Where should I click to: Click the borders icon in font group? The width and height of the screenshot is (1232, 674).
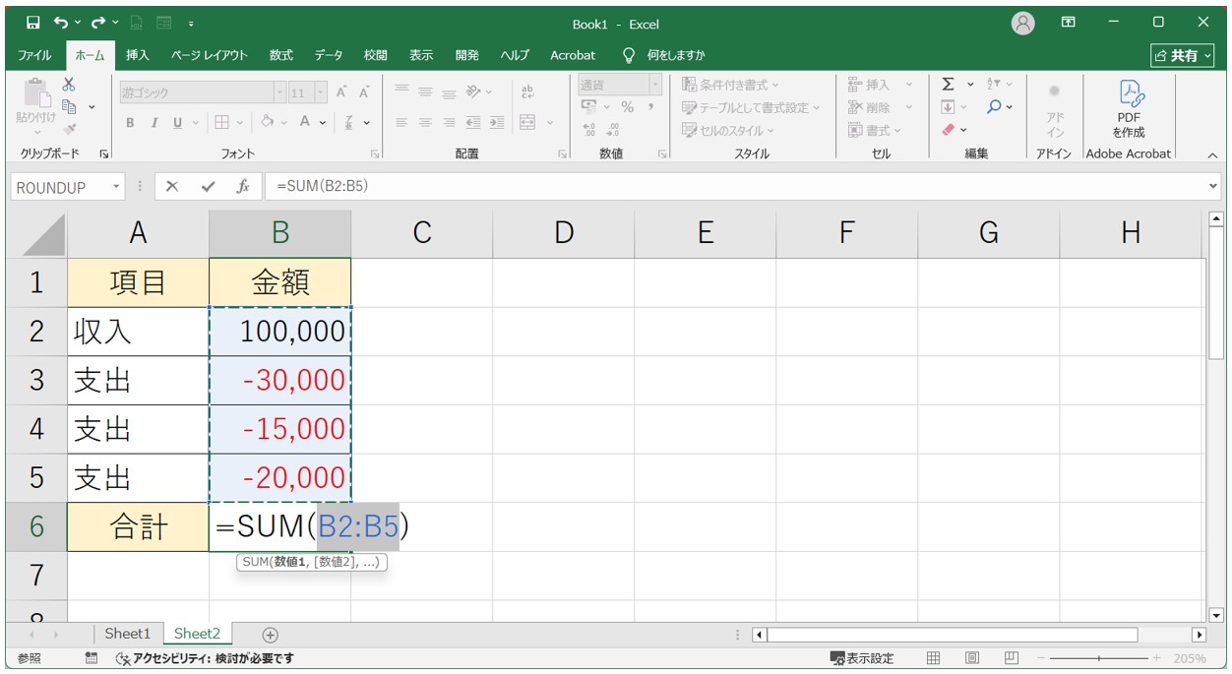(x=221, y=123)
